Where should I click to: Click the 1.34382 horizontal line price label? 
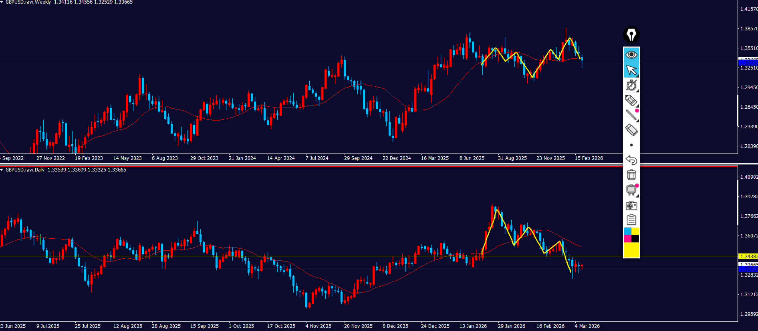pyautogui.click(x=748, y=256)
